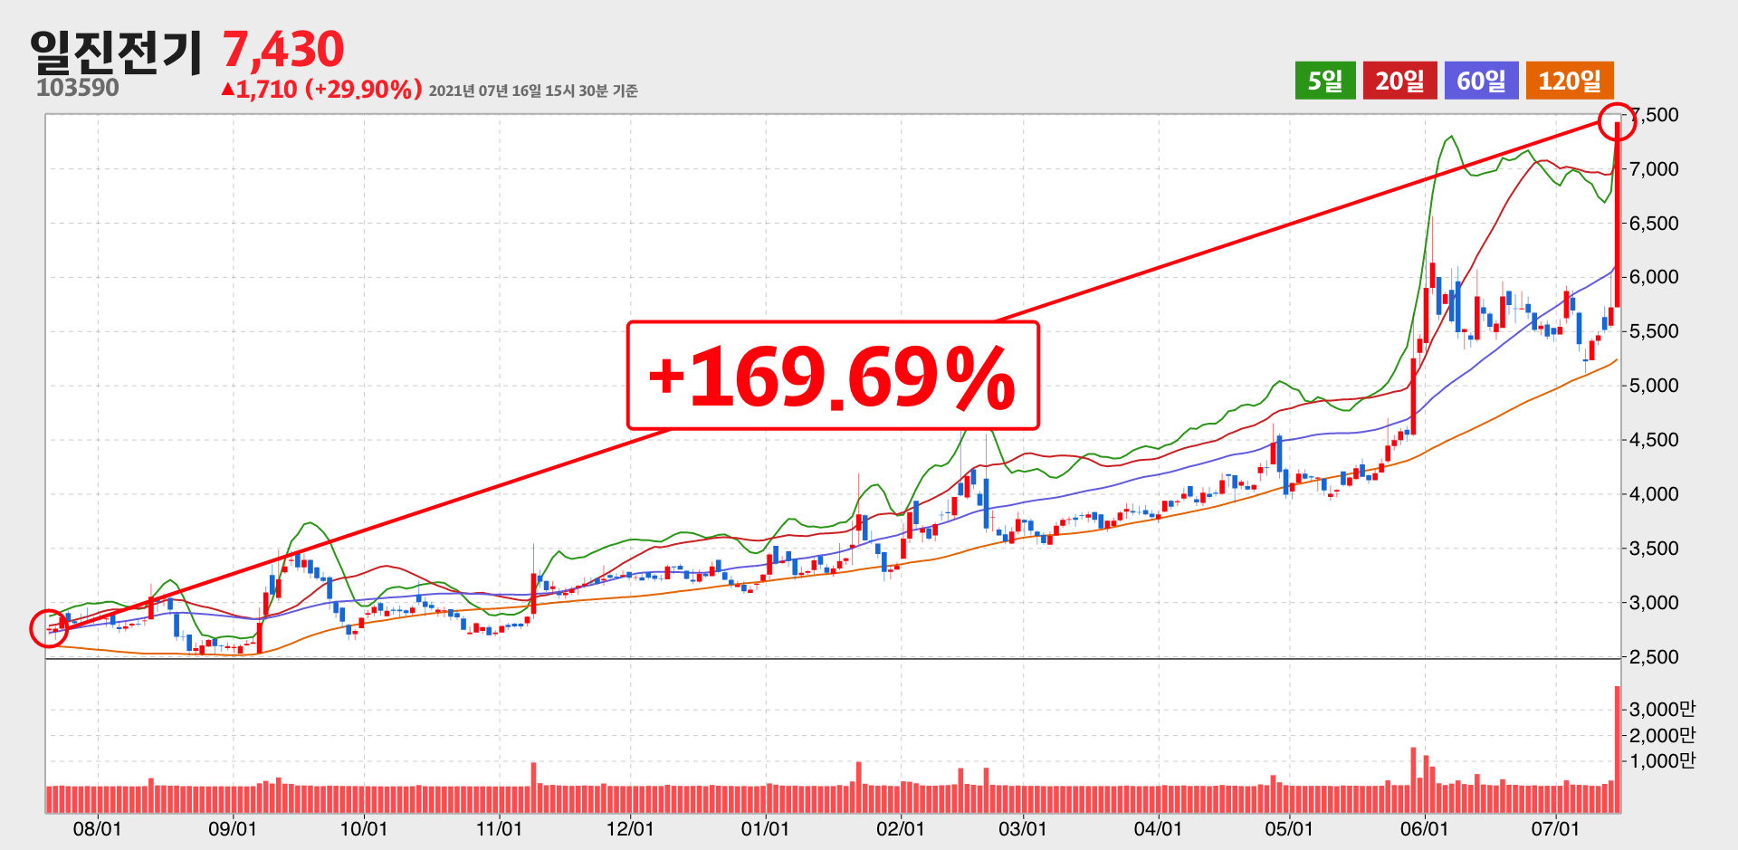Click the 7,500 price axis label

[x=1655, y=115]
